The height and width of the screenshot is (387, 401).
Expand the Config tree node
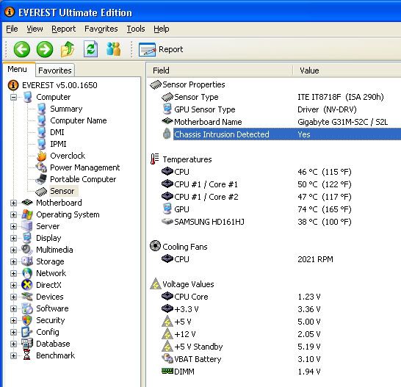tap(13, 332)
